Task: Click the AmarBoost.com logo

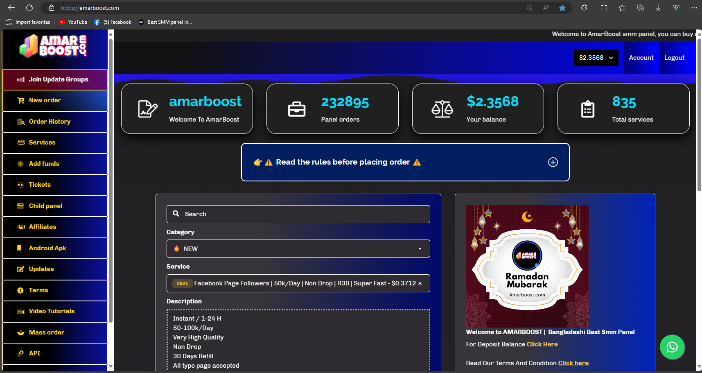Action: click(x=53, y=46)
